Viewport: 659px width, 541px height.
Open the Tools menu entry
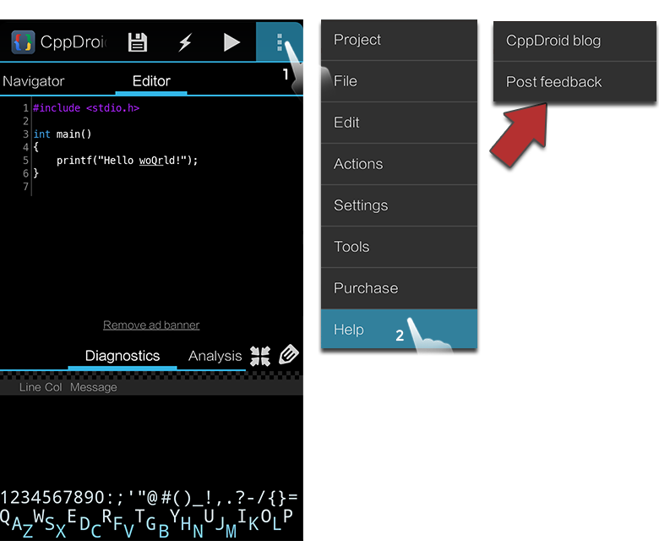click(399, 247)
